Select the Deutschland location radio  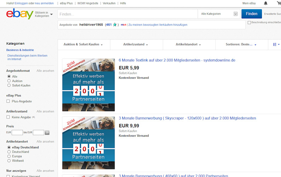pyautogui.click(x=9, y=152)
